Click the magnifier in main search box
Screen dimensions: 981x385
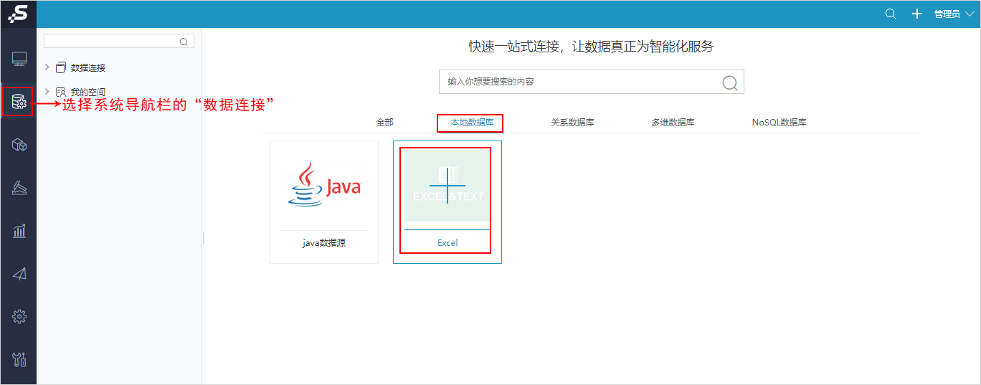pyautogui.click(x=730, y=82)
